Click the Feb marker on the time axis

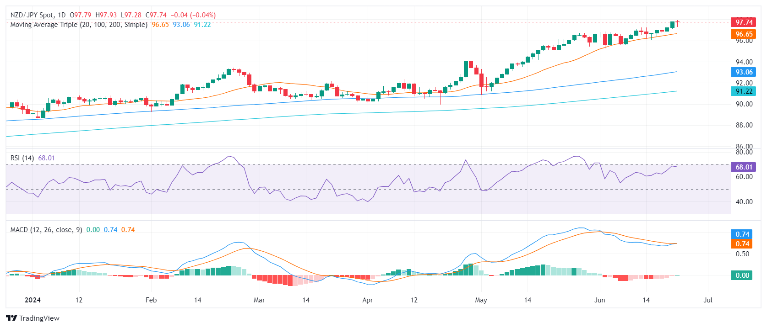151,300
